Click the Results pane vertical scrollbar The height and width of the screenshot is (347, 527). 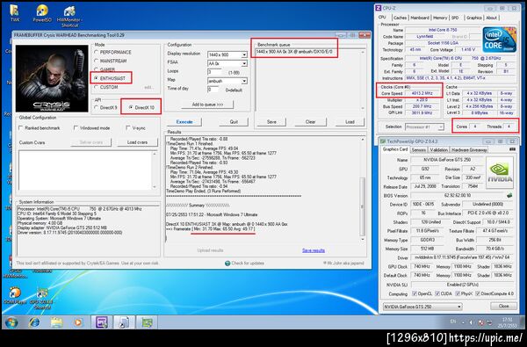(x=362, y=189)
